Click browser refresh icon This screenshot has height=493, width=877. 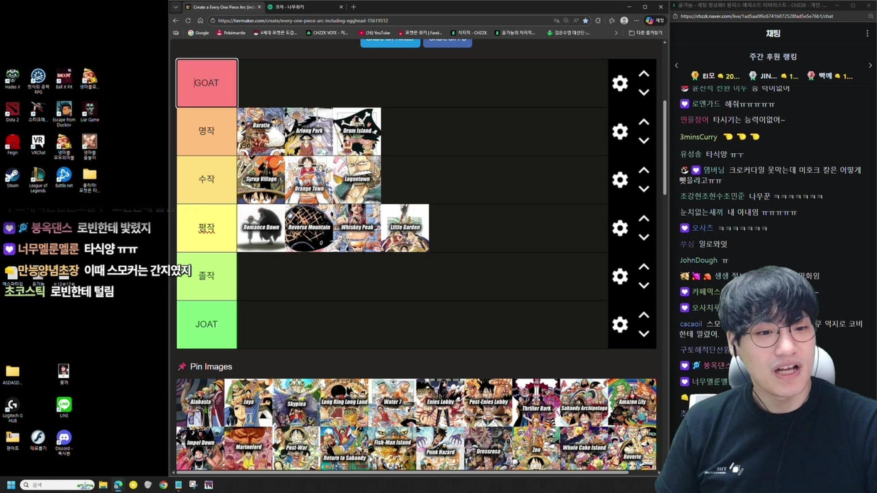188,20
